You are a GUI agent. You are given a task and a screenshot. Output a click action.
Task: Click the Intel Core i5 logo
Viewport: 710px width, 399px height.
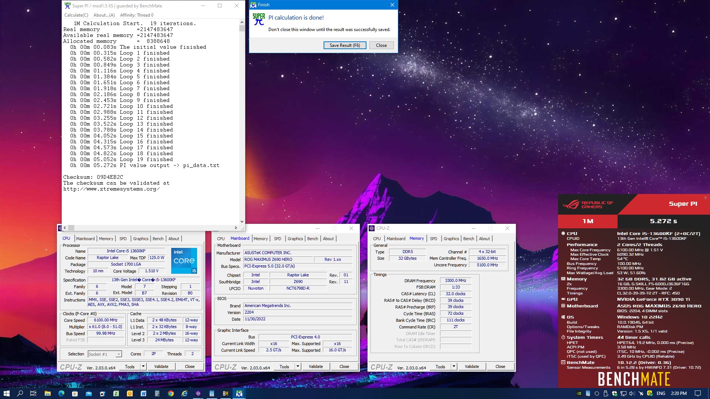(184, 261)
